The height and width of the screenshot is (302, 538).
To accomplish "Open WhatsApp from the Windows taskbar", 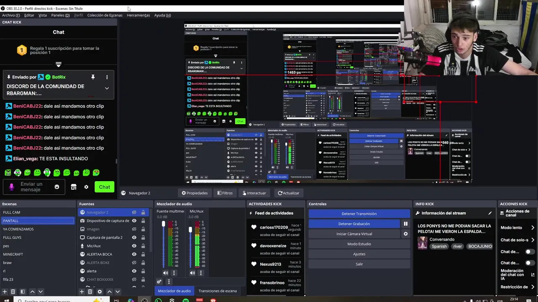I will pos(158,300).
